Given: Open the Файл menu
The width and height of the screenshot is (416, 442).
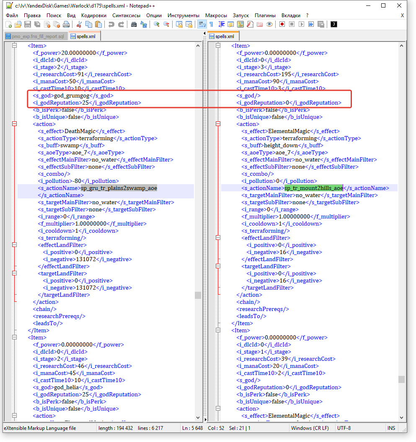Looking at the screenshot, I should 12,15.
